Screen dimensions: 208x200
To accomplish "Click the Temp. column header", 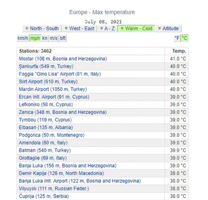I will coord(179,51).
